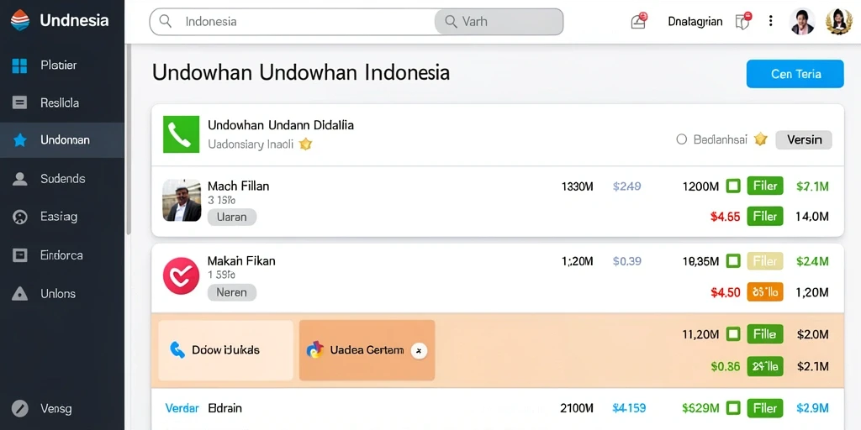
Task: Click the sidebar vertical scrollbar
Action: pyautogui.click(x=129, y=140)
